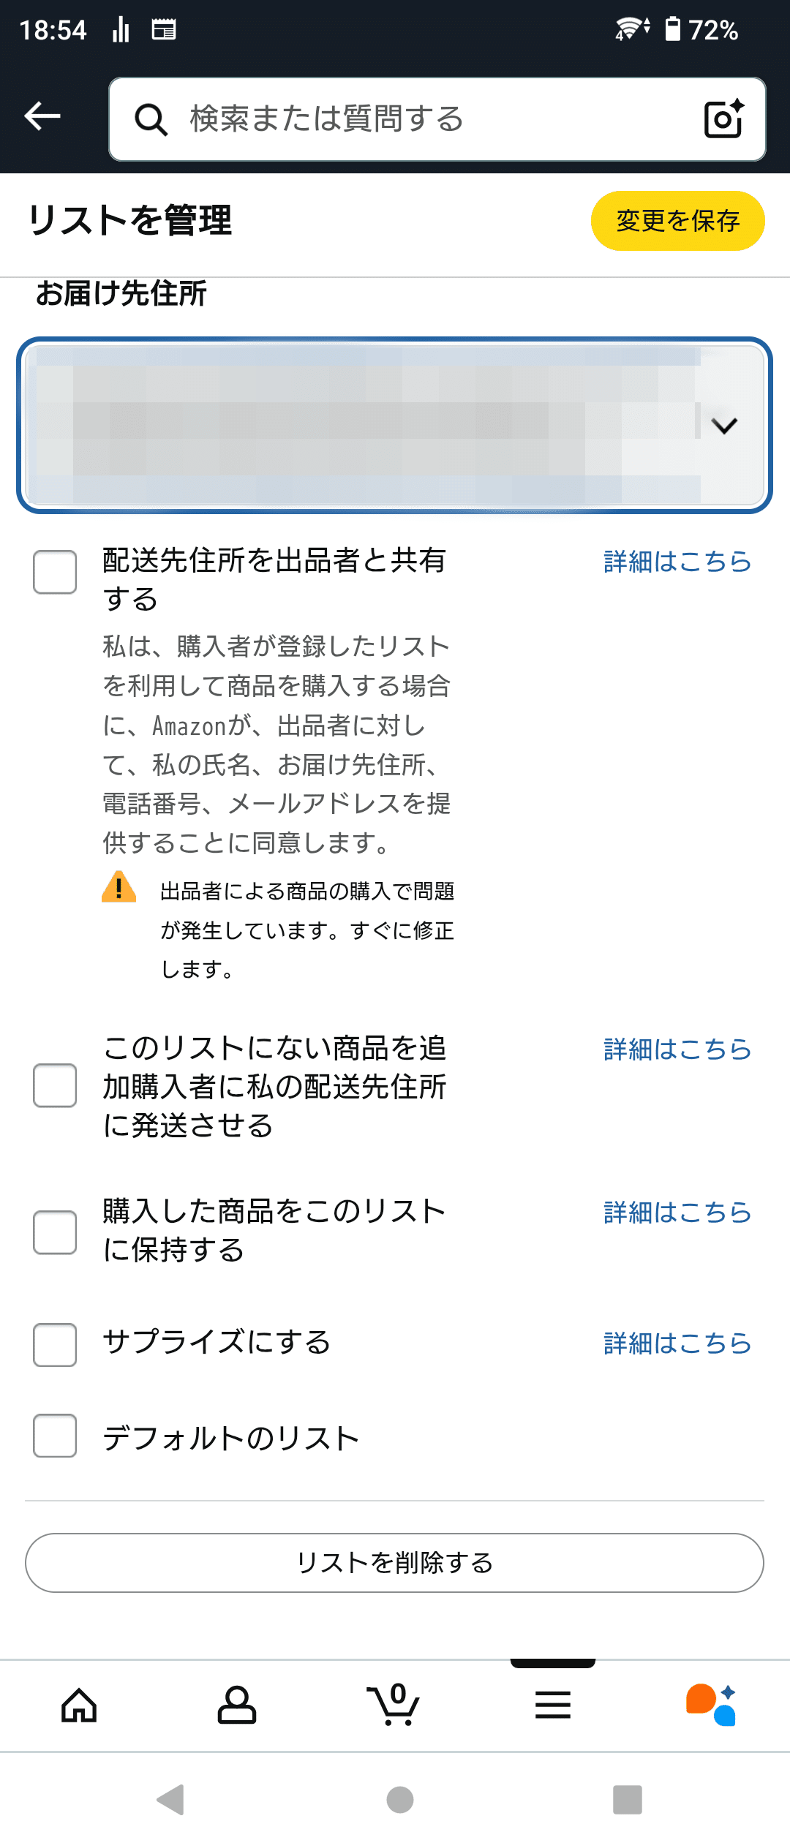Check the サプライズにする option

click(x=53, y=1346)
